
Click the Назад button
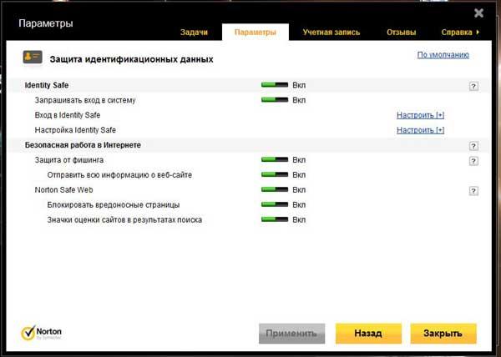368,334
